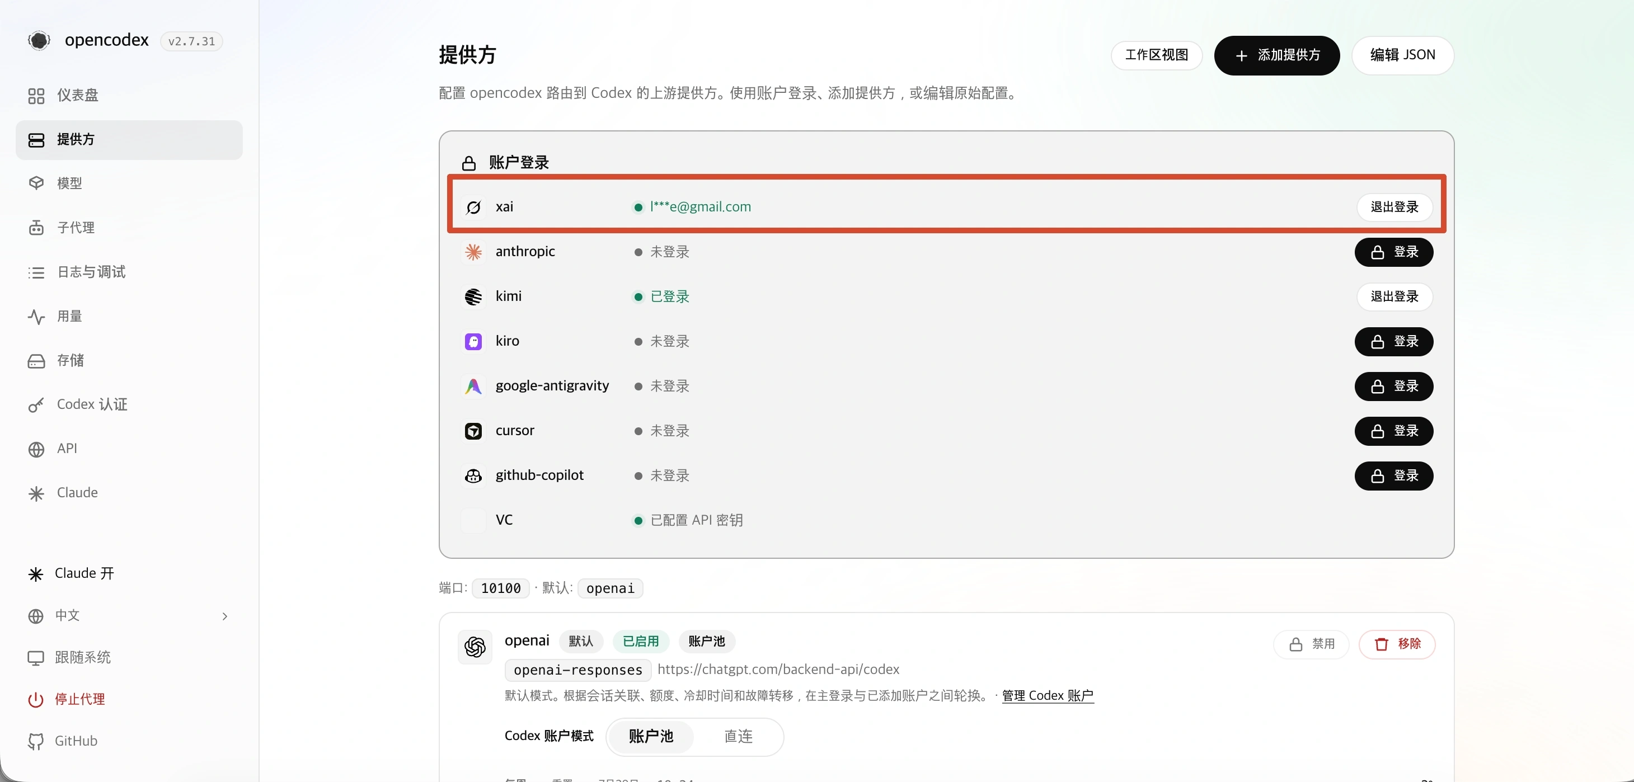Viewport: 1634px width, 782px height.
Task: Open the 子代理 sub-agent section
Action: (x=129, y=228)
